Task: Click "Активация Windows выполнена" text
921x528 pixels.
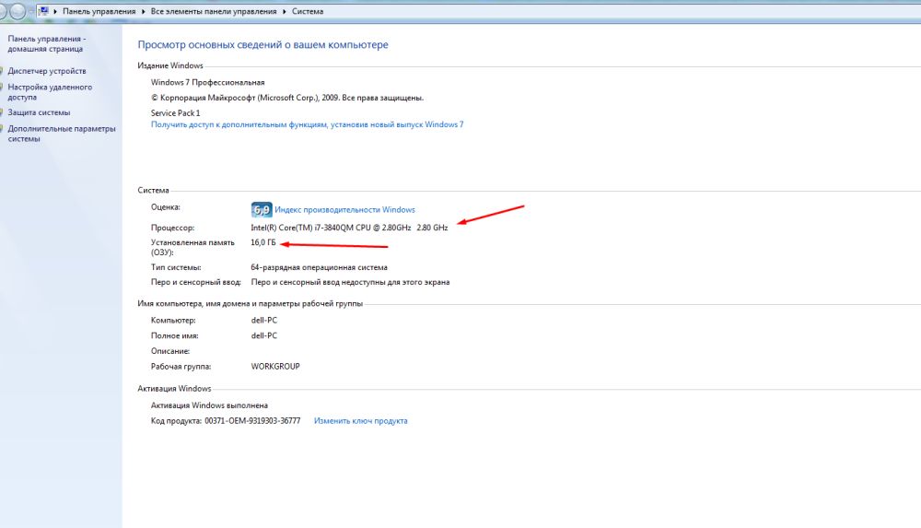Action: pos(209,405)
